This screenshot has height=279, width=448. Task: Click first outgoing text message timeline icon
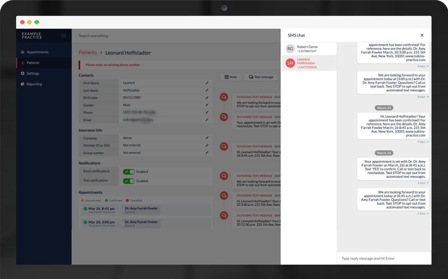(224, 97)
